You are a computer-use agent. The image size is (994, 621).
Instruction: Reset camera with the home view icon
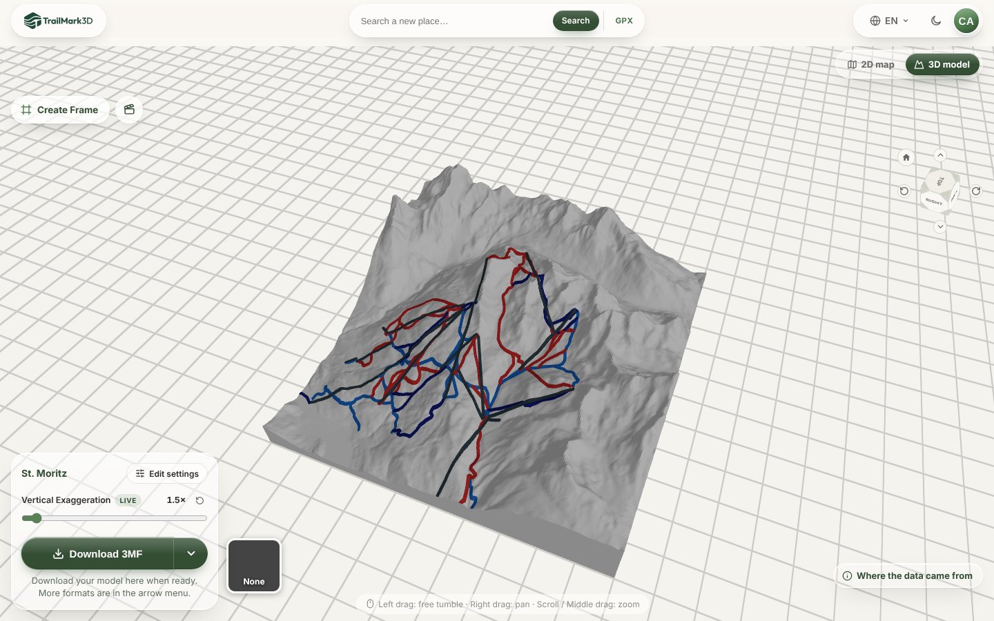tap(906, 157)
